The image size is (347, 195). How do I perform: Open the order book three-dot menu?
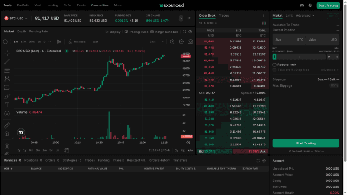click(x=264, y=16)
